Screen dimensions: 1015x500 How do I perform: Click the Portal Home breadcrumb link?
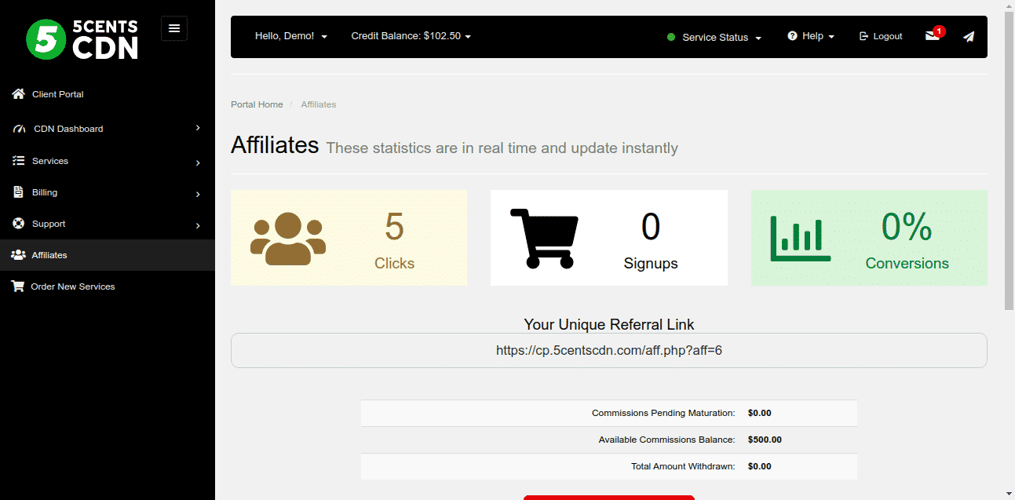coord(257,104)
